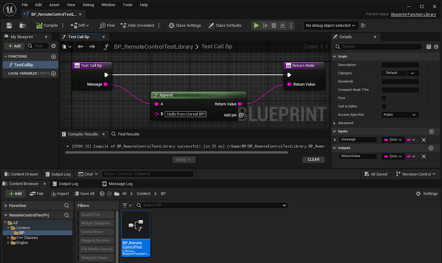Open the Category Default dropdown

coord(400,73)
